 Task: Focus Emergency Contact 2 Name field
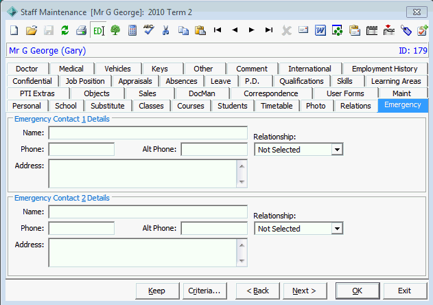tap(148, 212)
